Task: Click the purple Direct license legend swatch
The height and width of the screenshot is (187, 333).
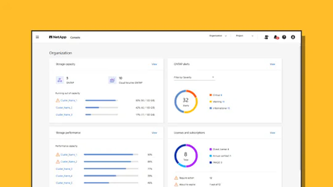Action: (211, 149)
